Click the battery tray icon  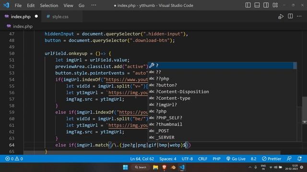(x=280, y=167)
